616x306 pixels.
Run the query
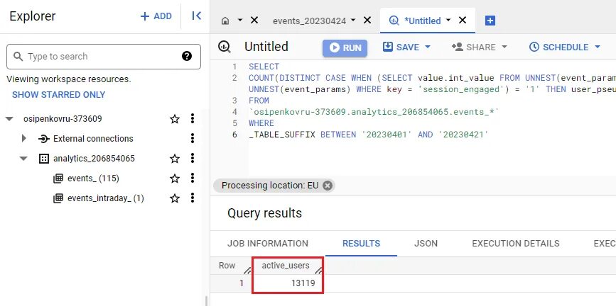coord(345,47)
